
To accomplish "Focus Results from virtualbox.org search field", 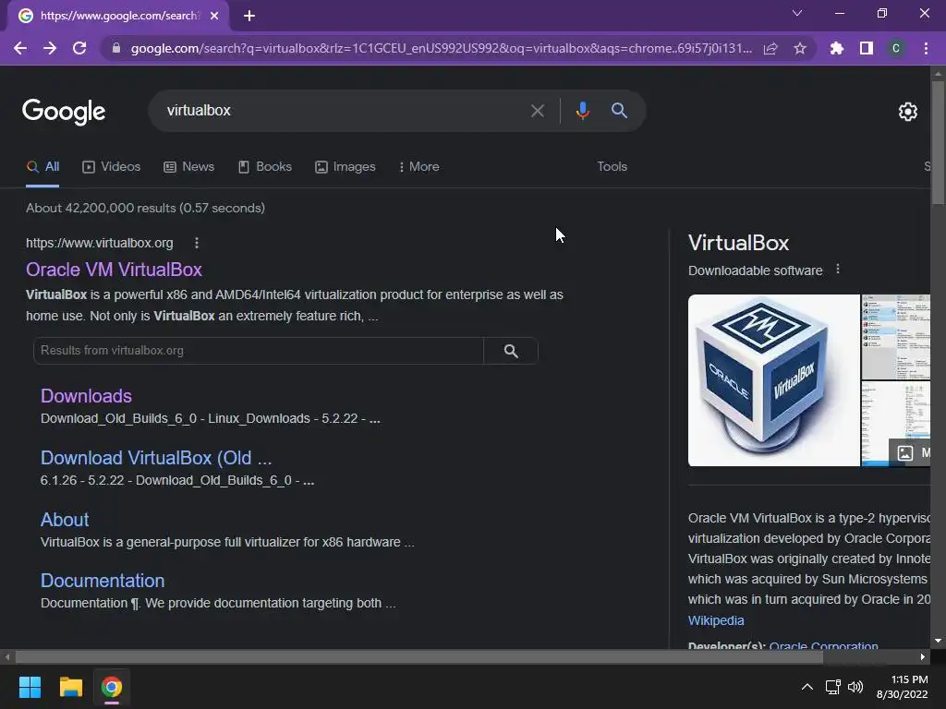I will click(259, 351).
